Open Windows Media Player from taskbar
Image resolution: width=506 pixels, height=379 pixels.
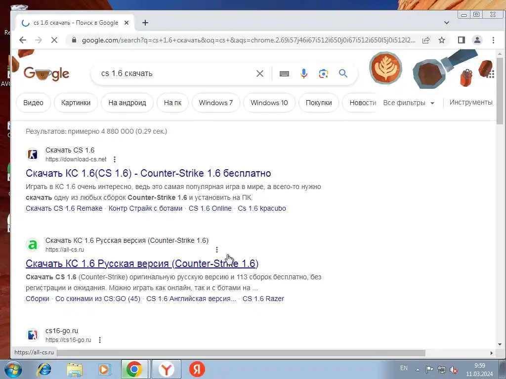click(x=105, y=369)
